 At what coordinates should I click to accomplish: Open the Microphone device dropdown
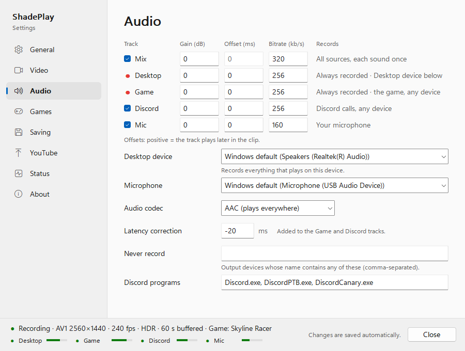334,185
